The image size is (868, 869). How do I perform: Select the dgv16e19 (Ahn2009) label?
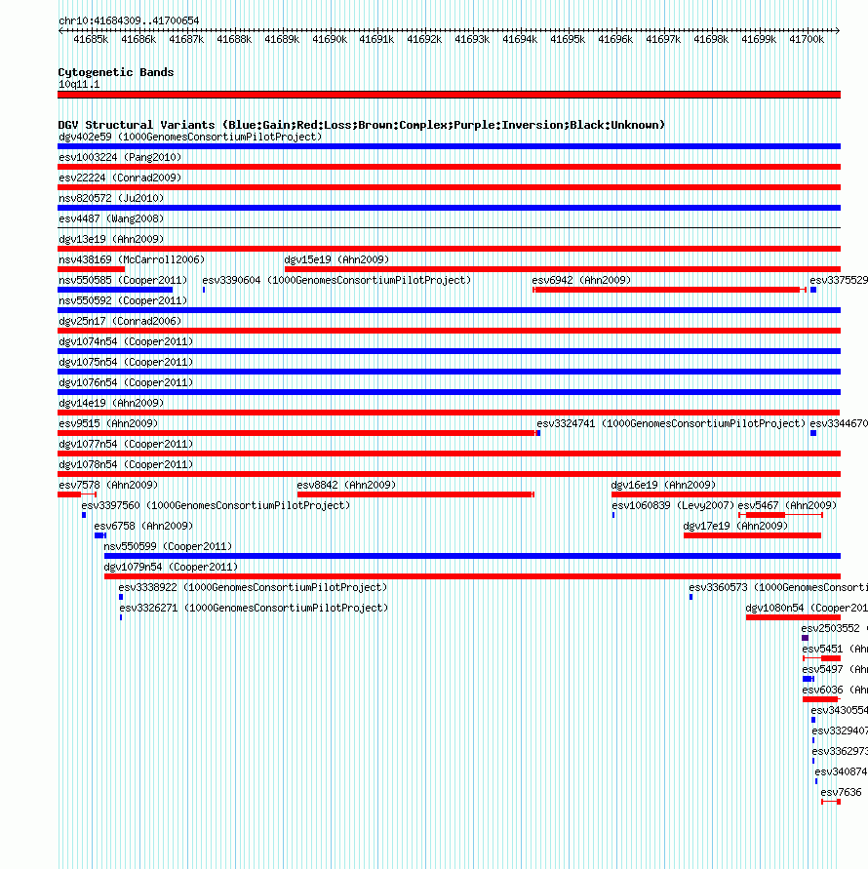(x=663, y=485)
